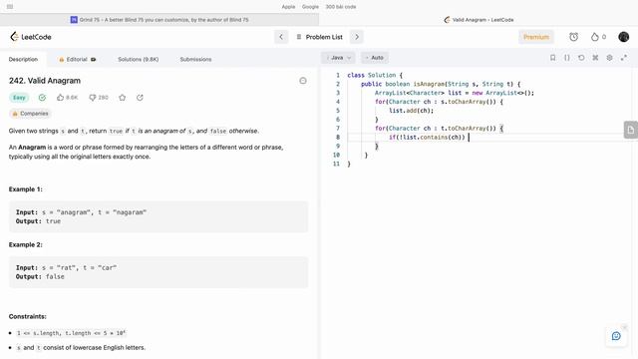The image size is (638, 359).
Task: Open the notes side panel icon
Action: pyautogui.click(x=631, y=130)
